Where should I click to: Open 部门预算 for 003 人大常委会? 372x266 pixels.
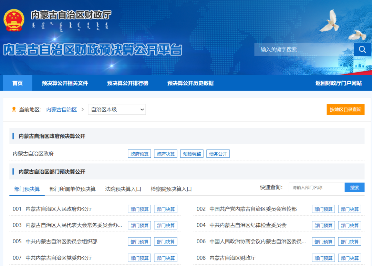(139, 225)
